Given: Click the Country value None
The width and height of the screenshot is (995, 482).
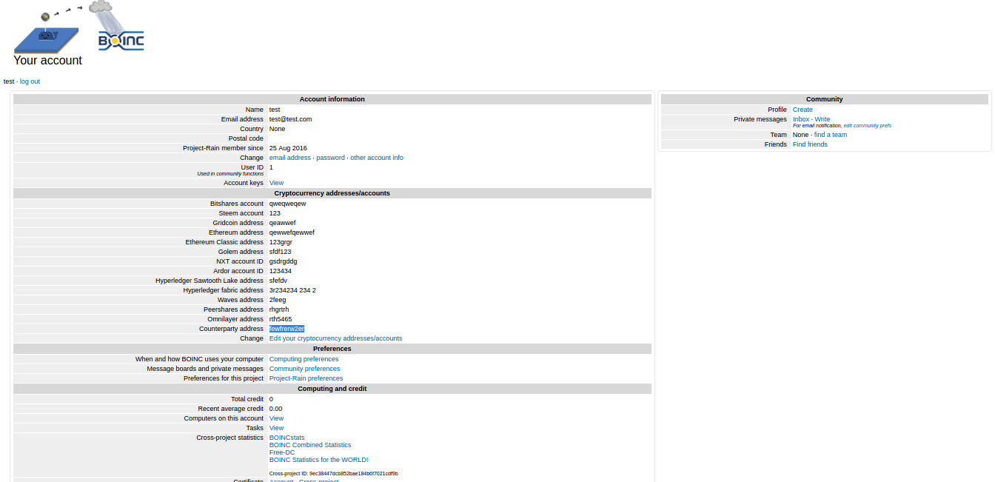Looking at the screenshot, I should 277,129.
